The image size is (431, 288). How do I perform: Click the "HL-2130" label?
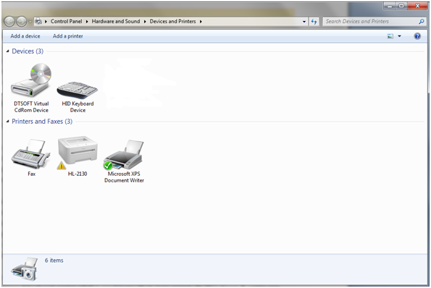point(78,174)
